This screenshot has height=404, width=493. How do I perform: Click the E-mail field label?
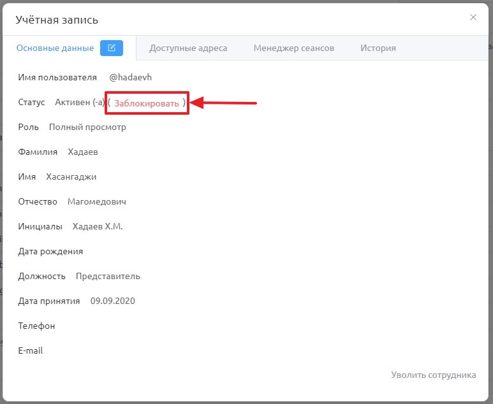pyautogui.click(x=31, y=350)
